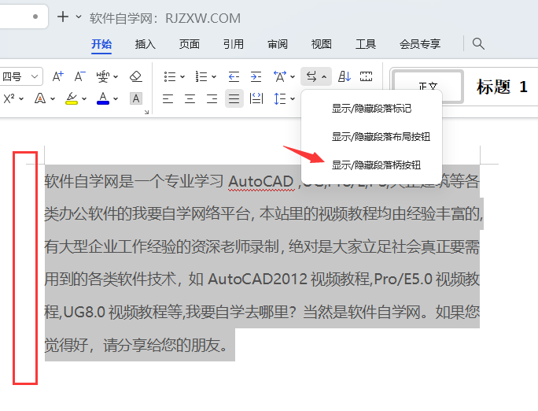Apply distributed alignment
Viewport: 538px width, 411px height.
pyautogui.click(x=256, y=98)
